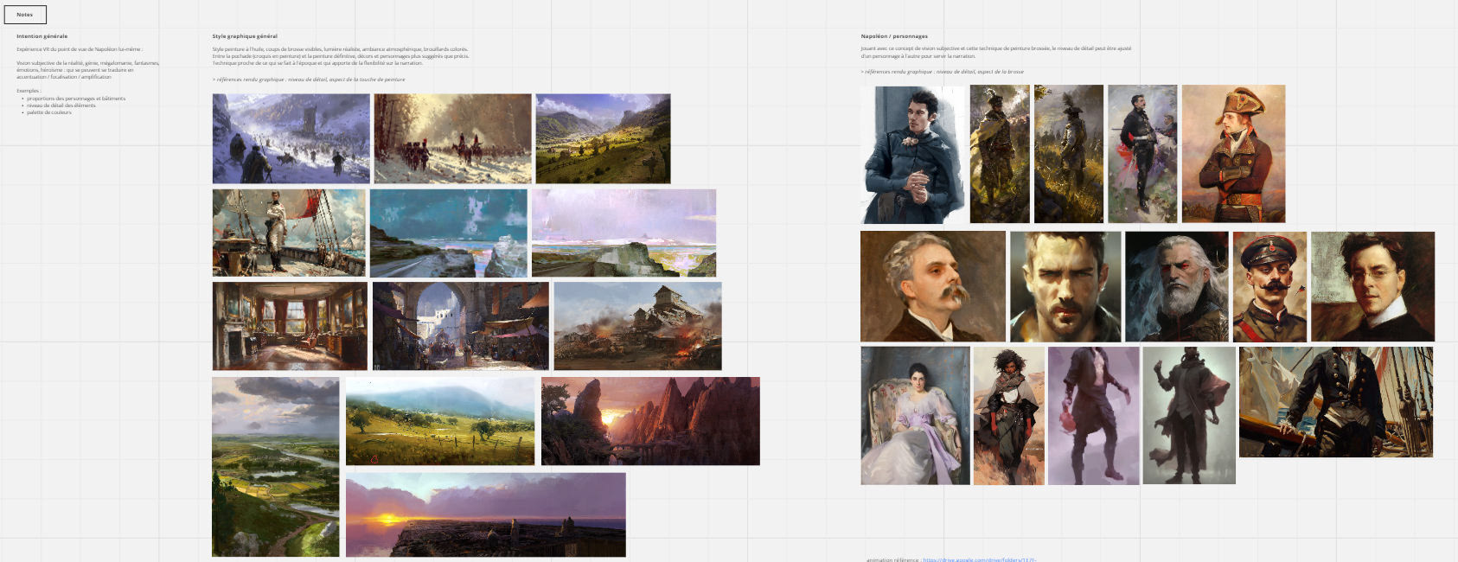Screen dimensions: 1458x562
Task: Select the naval officer leaning on rail painting
Action: click(1336, 402)
